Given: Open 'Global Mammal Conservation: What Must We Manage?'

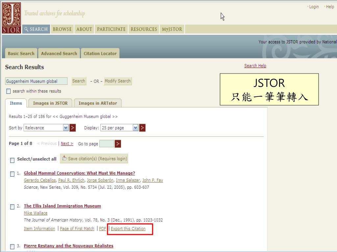Looking at the screenshot, I should point(79,173).
